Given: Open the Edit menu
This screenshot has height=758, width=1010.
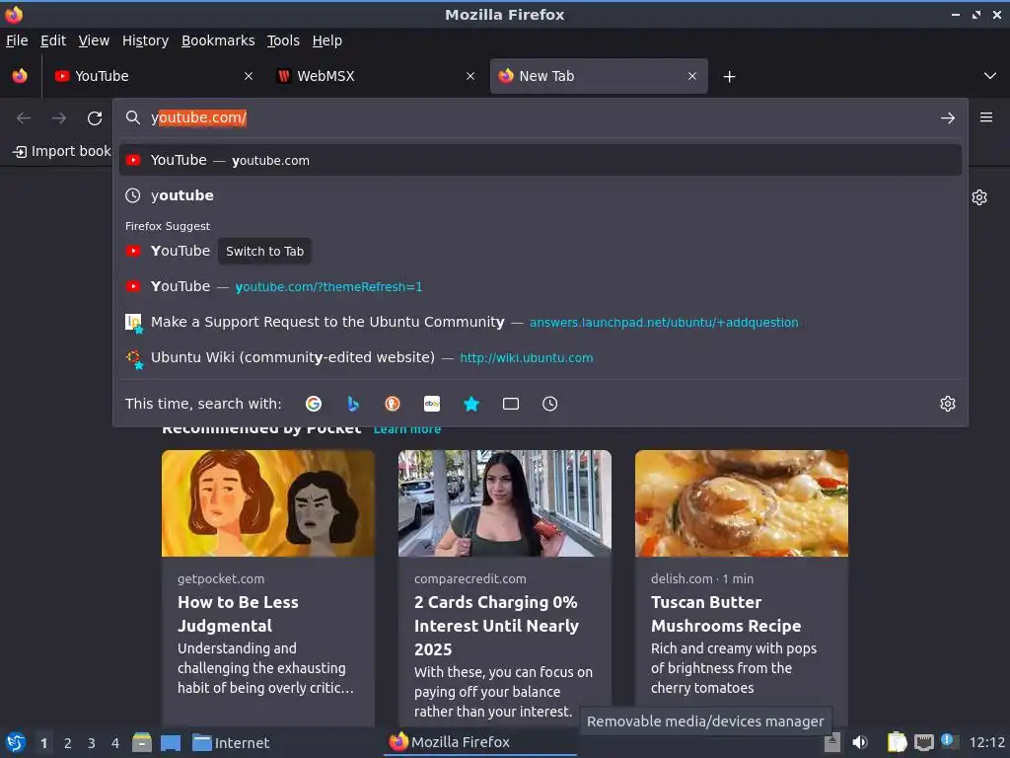Looking at the screenshot, I should 53,40.
